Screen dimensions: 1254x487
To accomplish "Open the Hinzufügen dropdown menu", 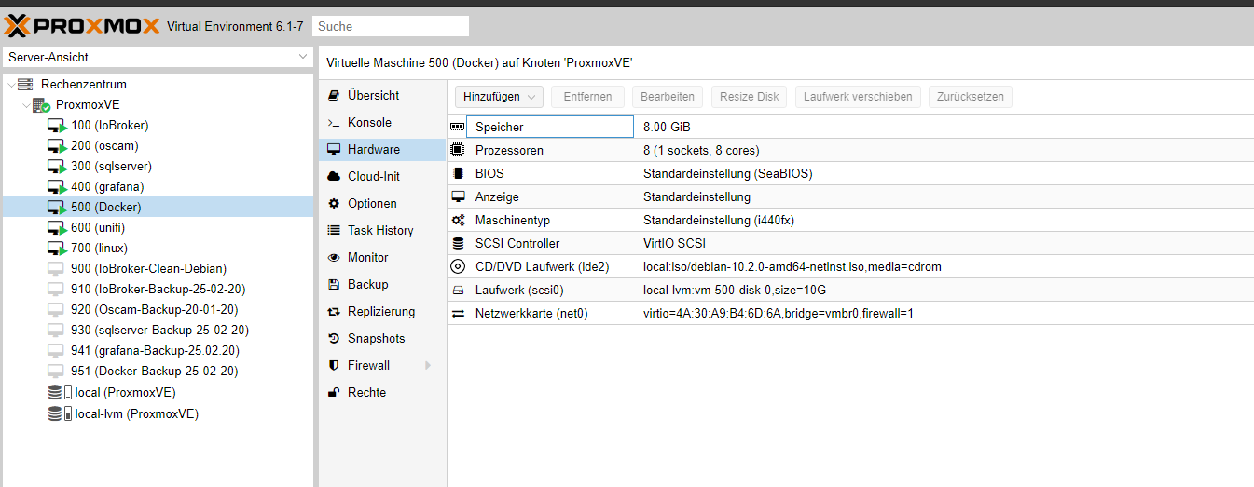I will click(x=499, y=97).
